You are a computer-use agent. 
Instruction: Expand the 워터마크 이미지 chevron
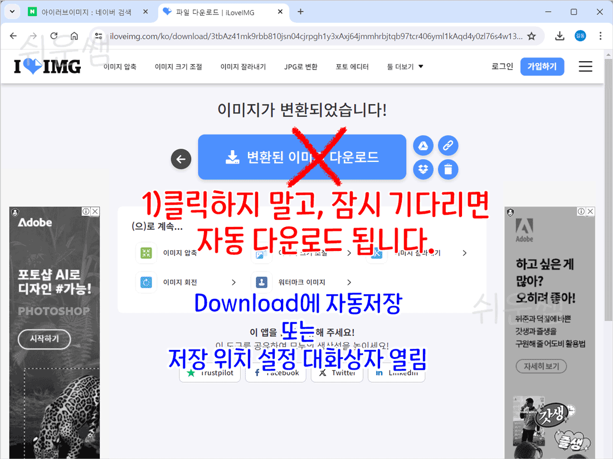coord(348,282)
